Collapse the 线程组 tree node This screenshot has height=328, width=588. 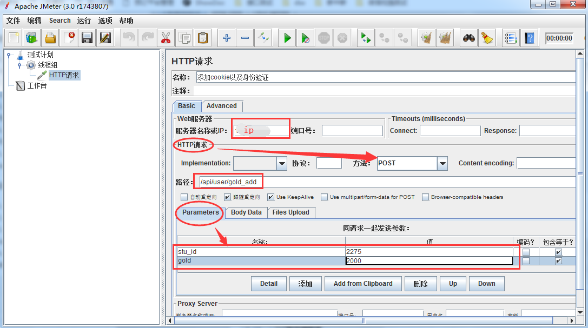19,65
